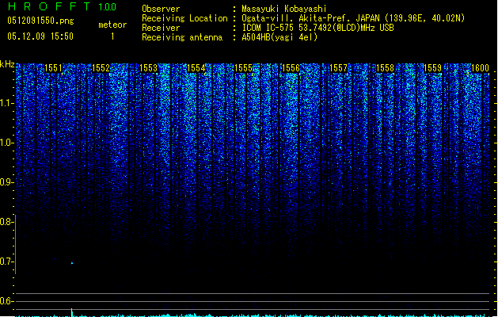Click the 0.9 kHz axis label

pos(6,182)
